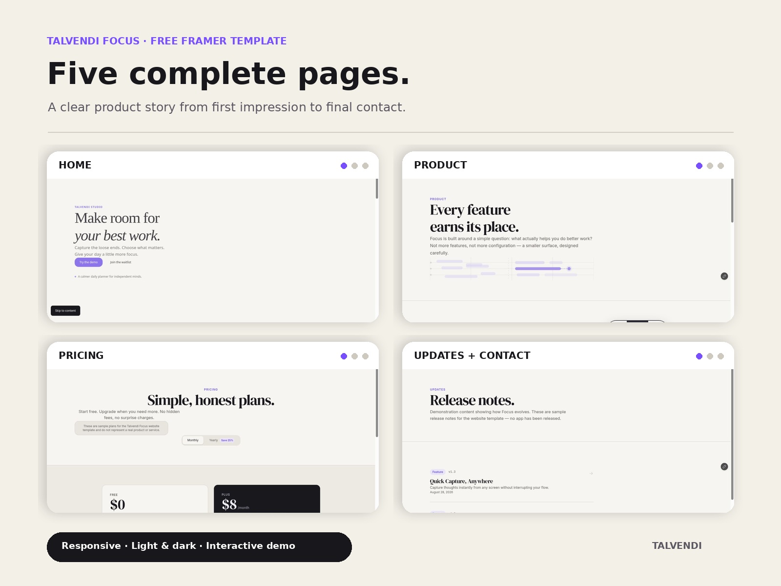Click the TALVENDI wordmark at bottom right
The height and width of the screenshot is (586, 781).
pos(677,546)
